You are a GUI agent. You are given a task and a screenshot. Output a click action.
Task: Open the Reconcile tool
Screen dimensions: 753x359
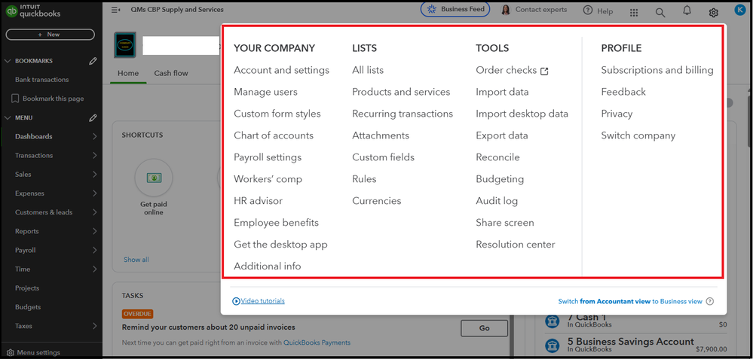point(497,157)
